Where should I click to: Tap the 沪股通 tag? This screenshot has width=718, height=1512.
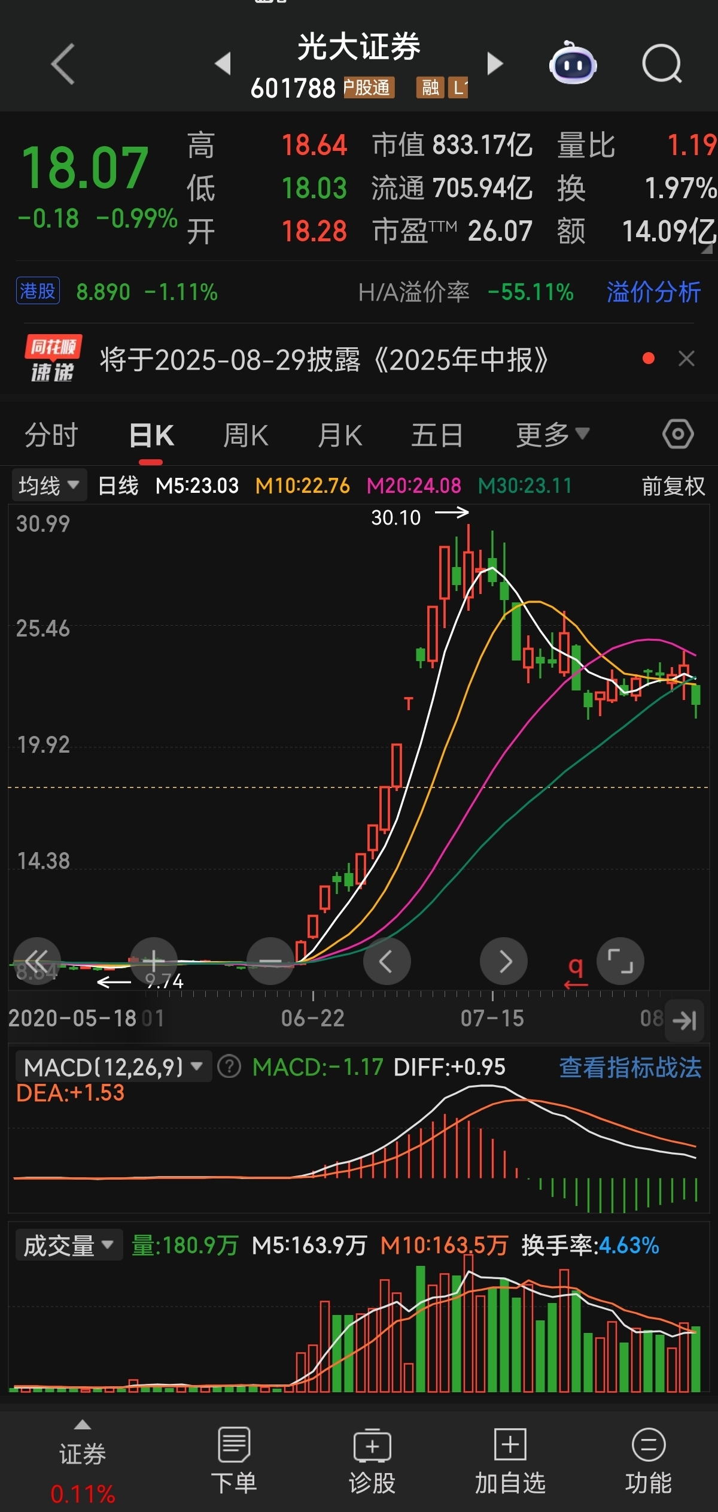point(369,87)
